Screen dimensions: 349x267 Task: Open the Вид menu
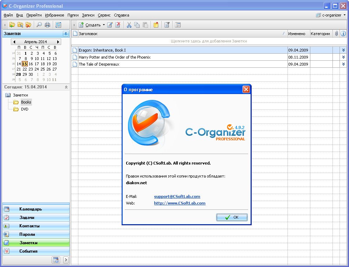click(x=20, y=15)
